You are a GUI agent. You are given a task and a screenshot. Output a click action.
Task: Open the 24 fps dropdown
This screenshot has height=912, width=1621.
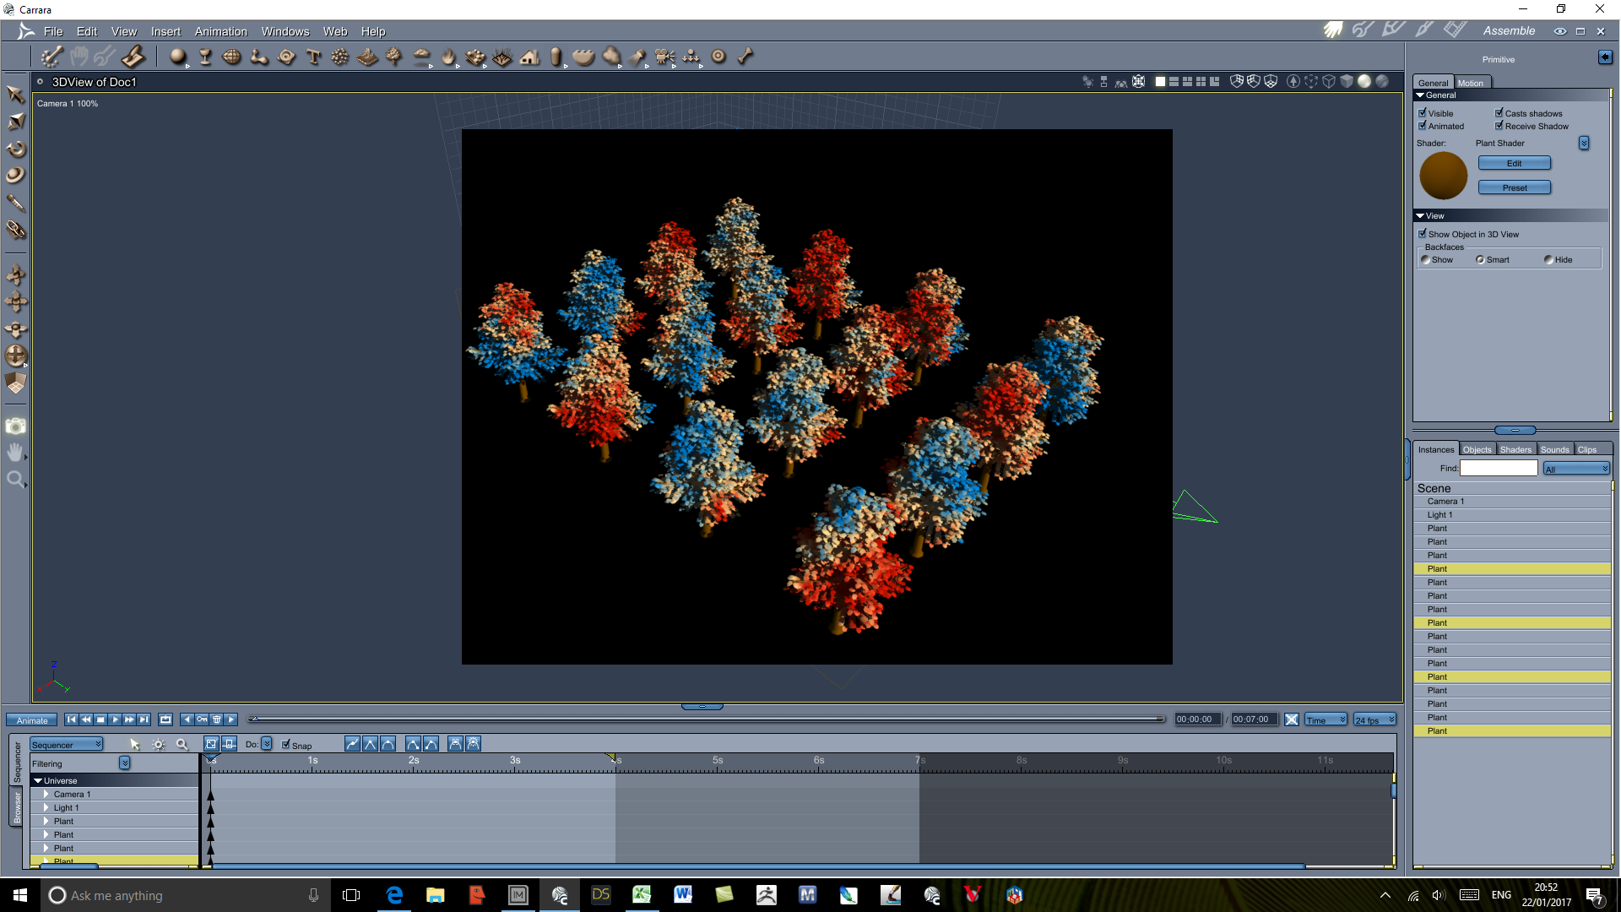tap(1374, 719)
